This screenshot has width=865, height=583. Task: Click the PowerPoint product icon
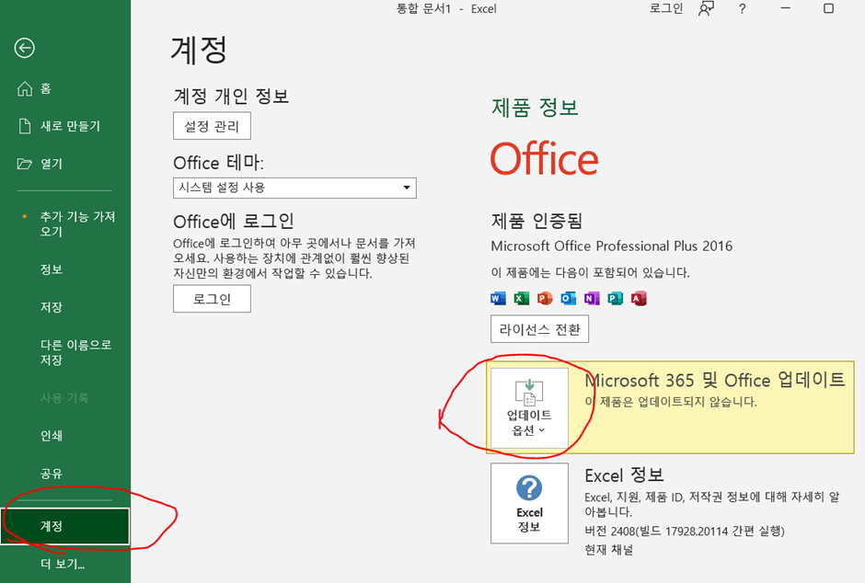tap(545, 298)
